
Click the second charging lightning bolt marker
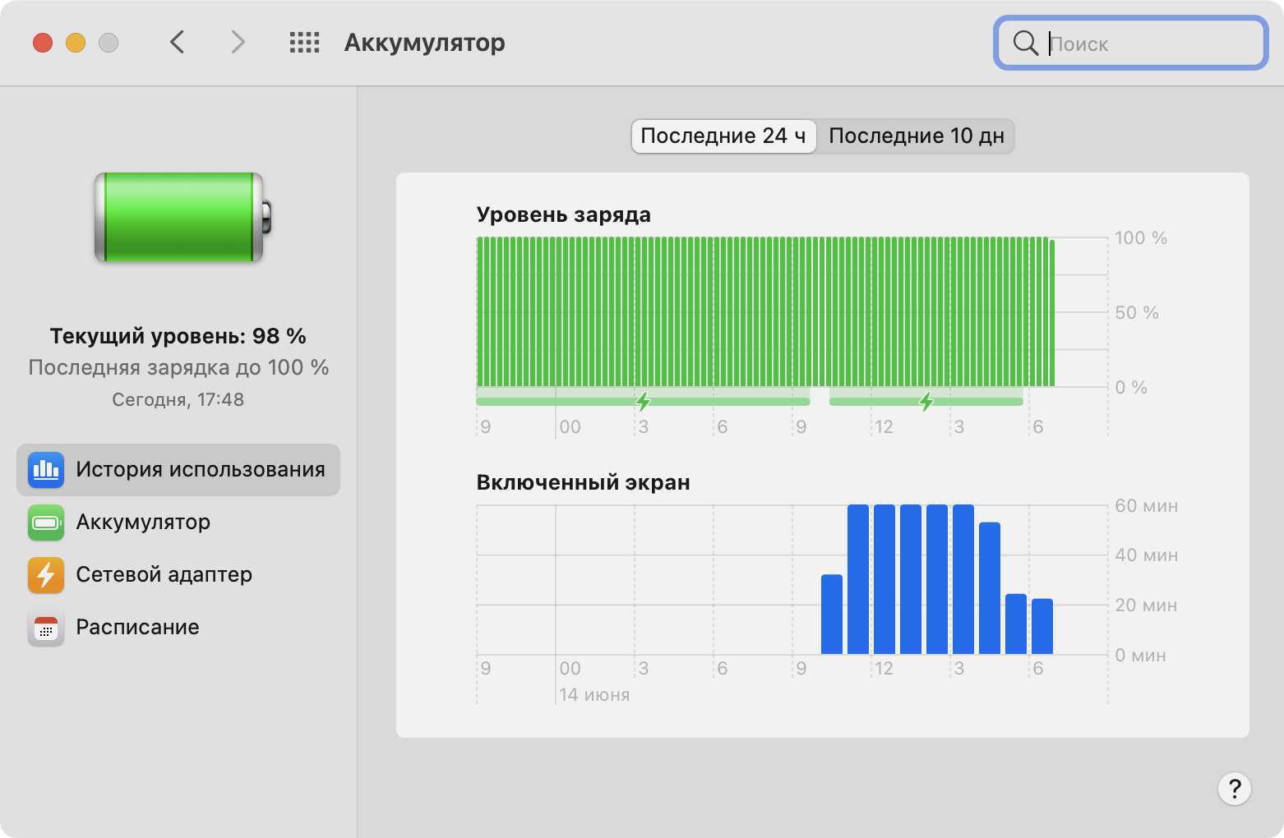pos(926,402)
